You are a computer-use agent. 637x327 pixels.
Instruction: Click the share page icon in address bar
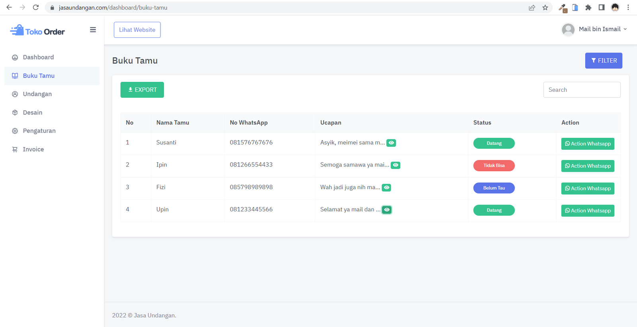[532, 8]
